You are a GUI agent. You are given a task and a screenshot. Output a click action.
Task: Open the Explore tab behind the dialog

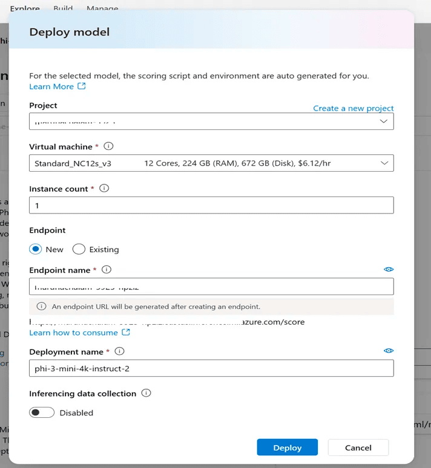(x=25, y=8)
